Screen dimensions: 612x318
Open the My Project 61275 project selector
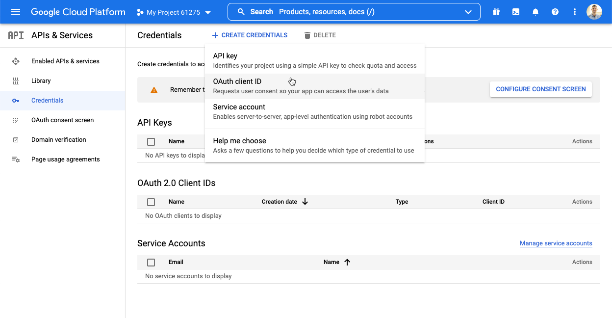(x=174, y=12)
